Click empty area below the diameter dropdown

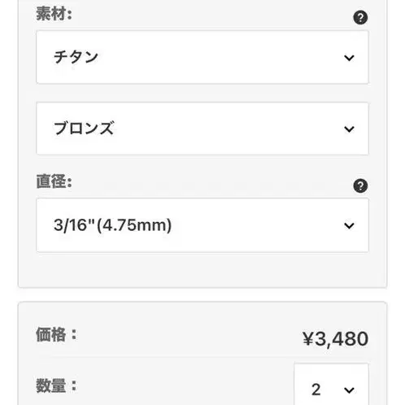[202, 270]
